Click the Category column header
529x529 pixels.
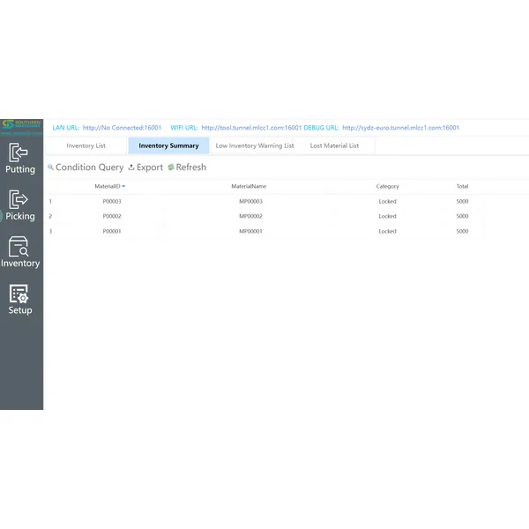coord(387,186)
